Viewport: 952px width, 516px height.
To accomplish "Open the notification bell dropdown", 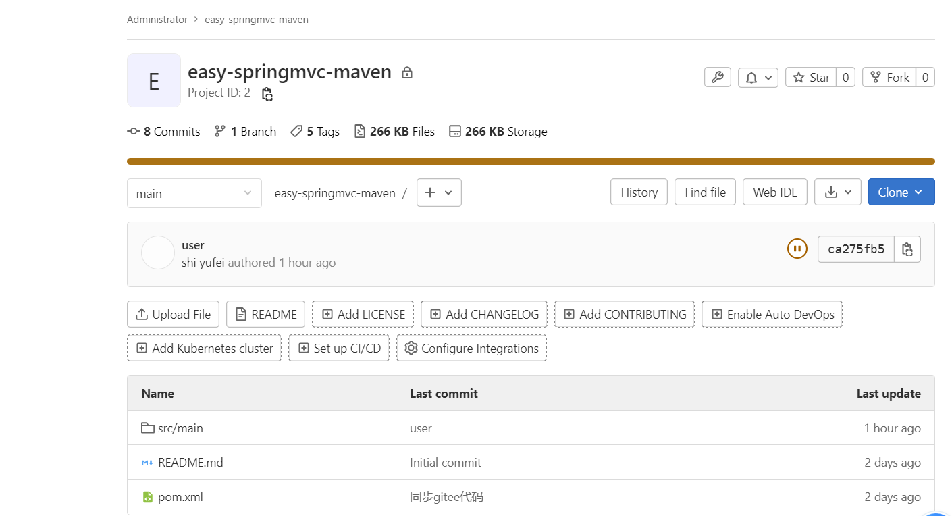I will (x=758, y=78).
